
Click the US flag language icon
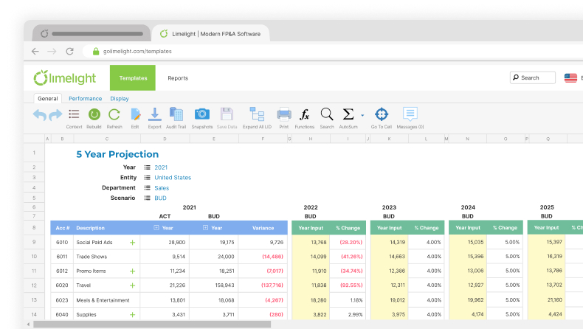point(570,77)
